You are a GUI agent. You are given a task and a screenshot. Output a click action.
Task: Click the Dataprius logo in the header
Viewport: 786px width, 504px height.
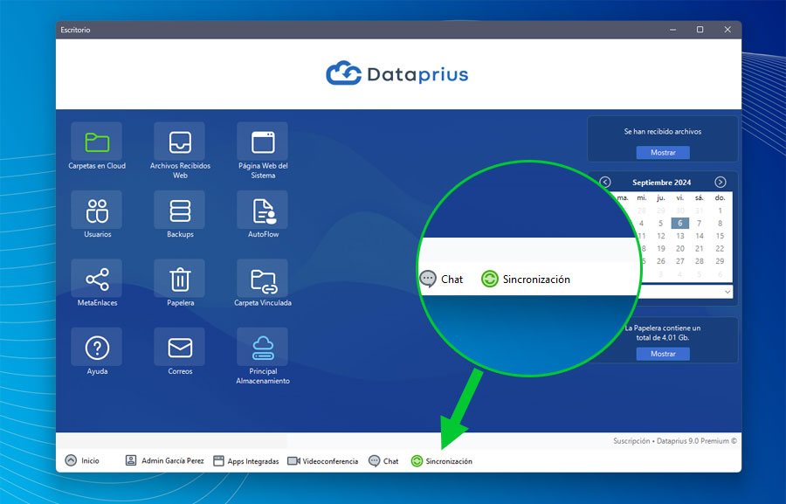(397, 74)
